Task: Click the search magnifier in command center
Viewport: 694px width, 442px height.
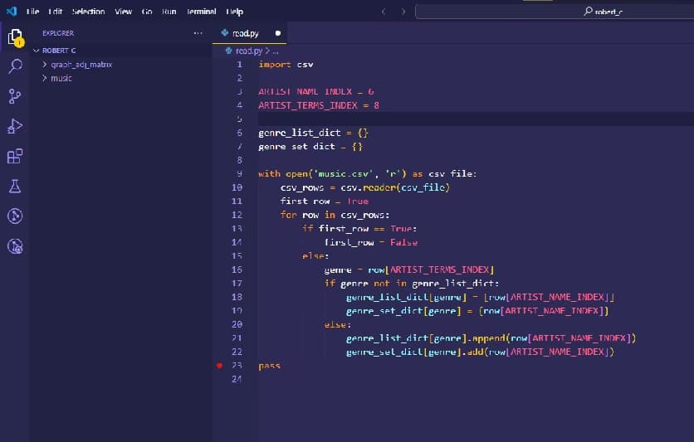Action: [589, 11]
